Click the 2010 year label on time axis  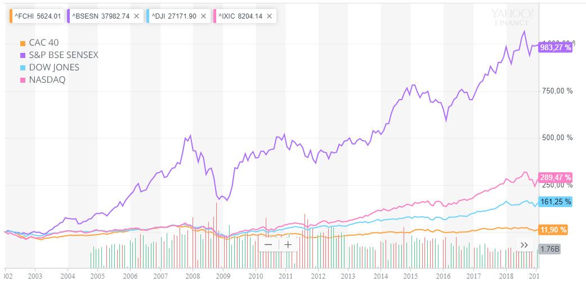[255, 276]
